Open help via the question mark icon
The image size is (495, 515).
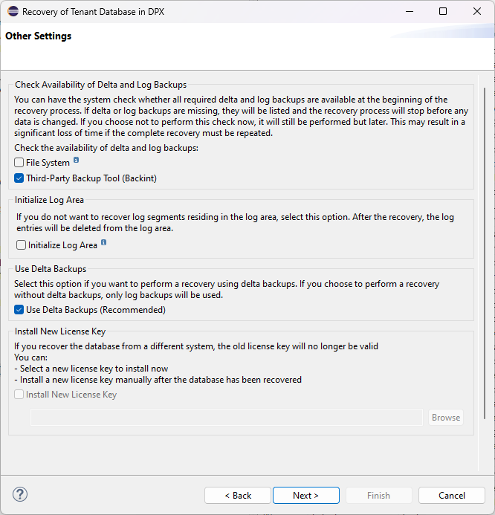tap(20, 495)
